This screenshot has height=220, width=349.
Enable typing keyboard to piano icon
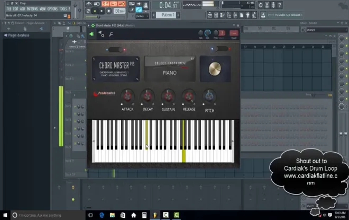pyautogui.click(x=132, y=4)
